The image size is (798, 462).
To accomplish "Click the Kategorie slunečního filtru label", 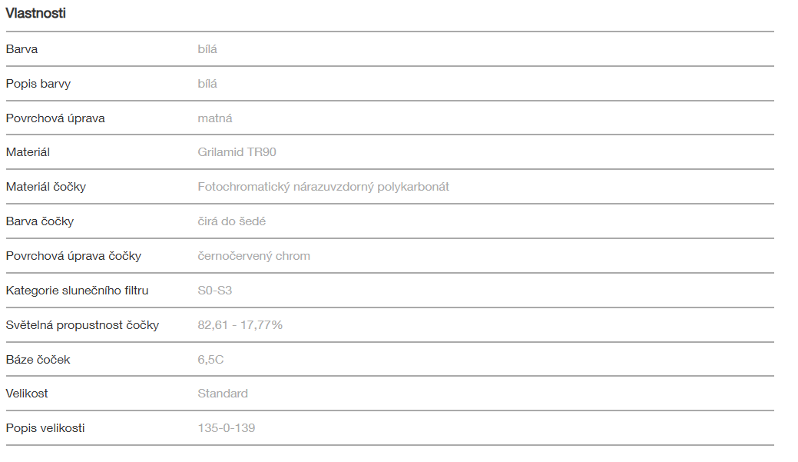I will point(77,291).
